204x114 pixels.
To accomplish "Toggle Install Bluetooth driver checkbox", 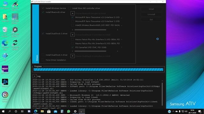I will (x=43, y=12).
